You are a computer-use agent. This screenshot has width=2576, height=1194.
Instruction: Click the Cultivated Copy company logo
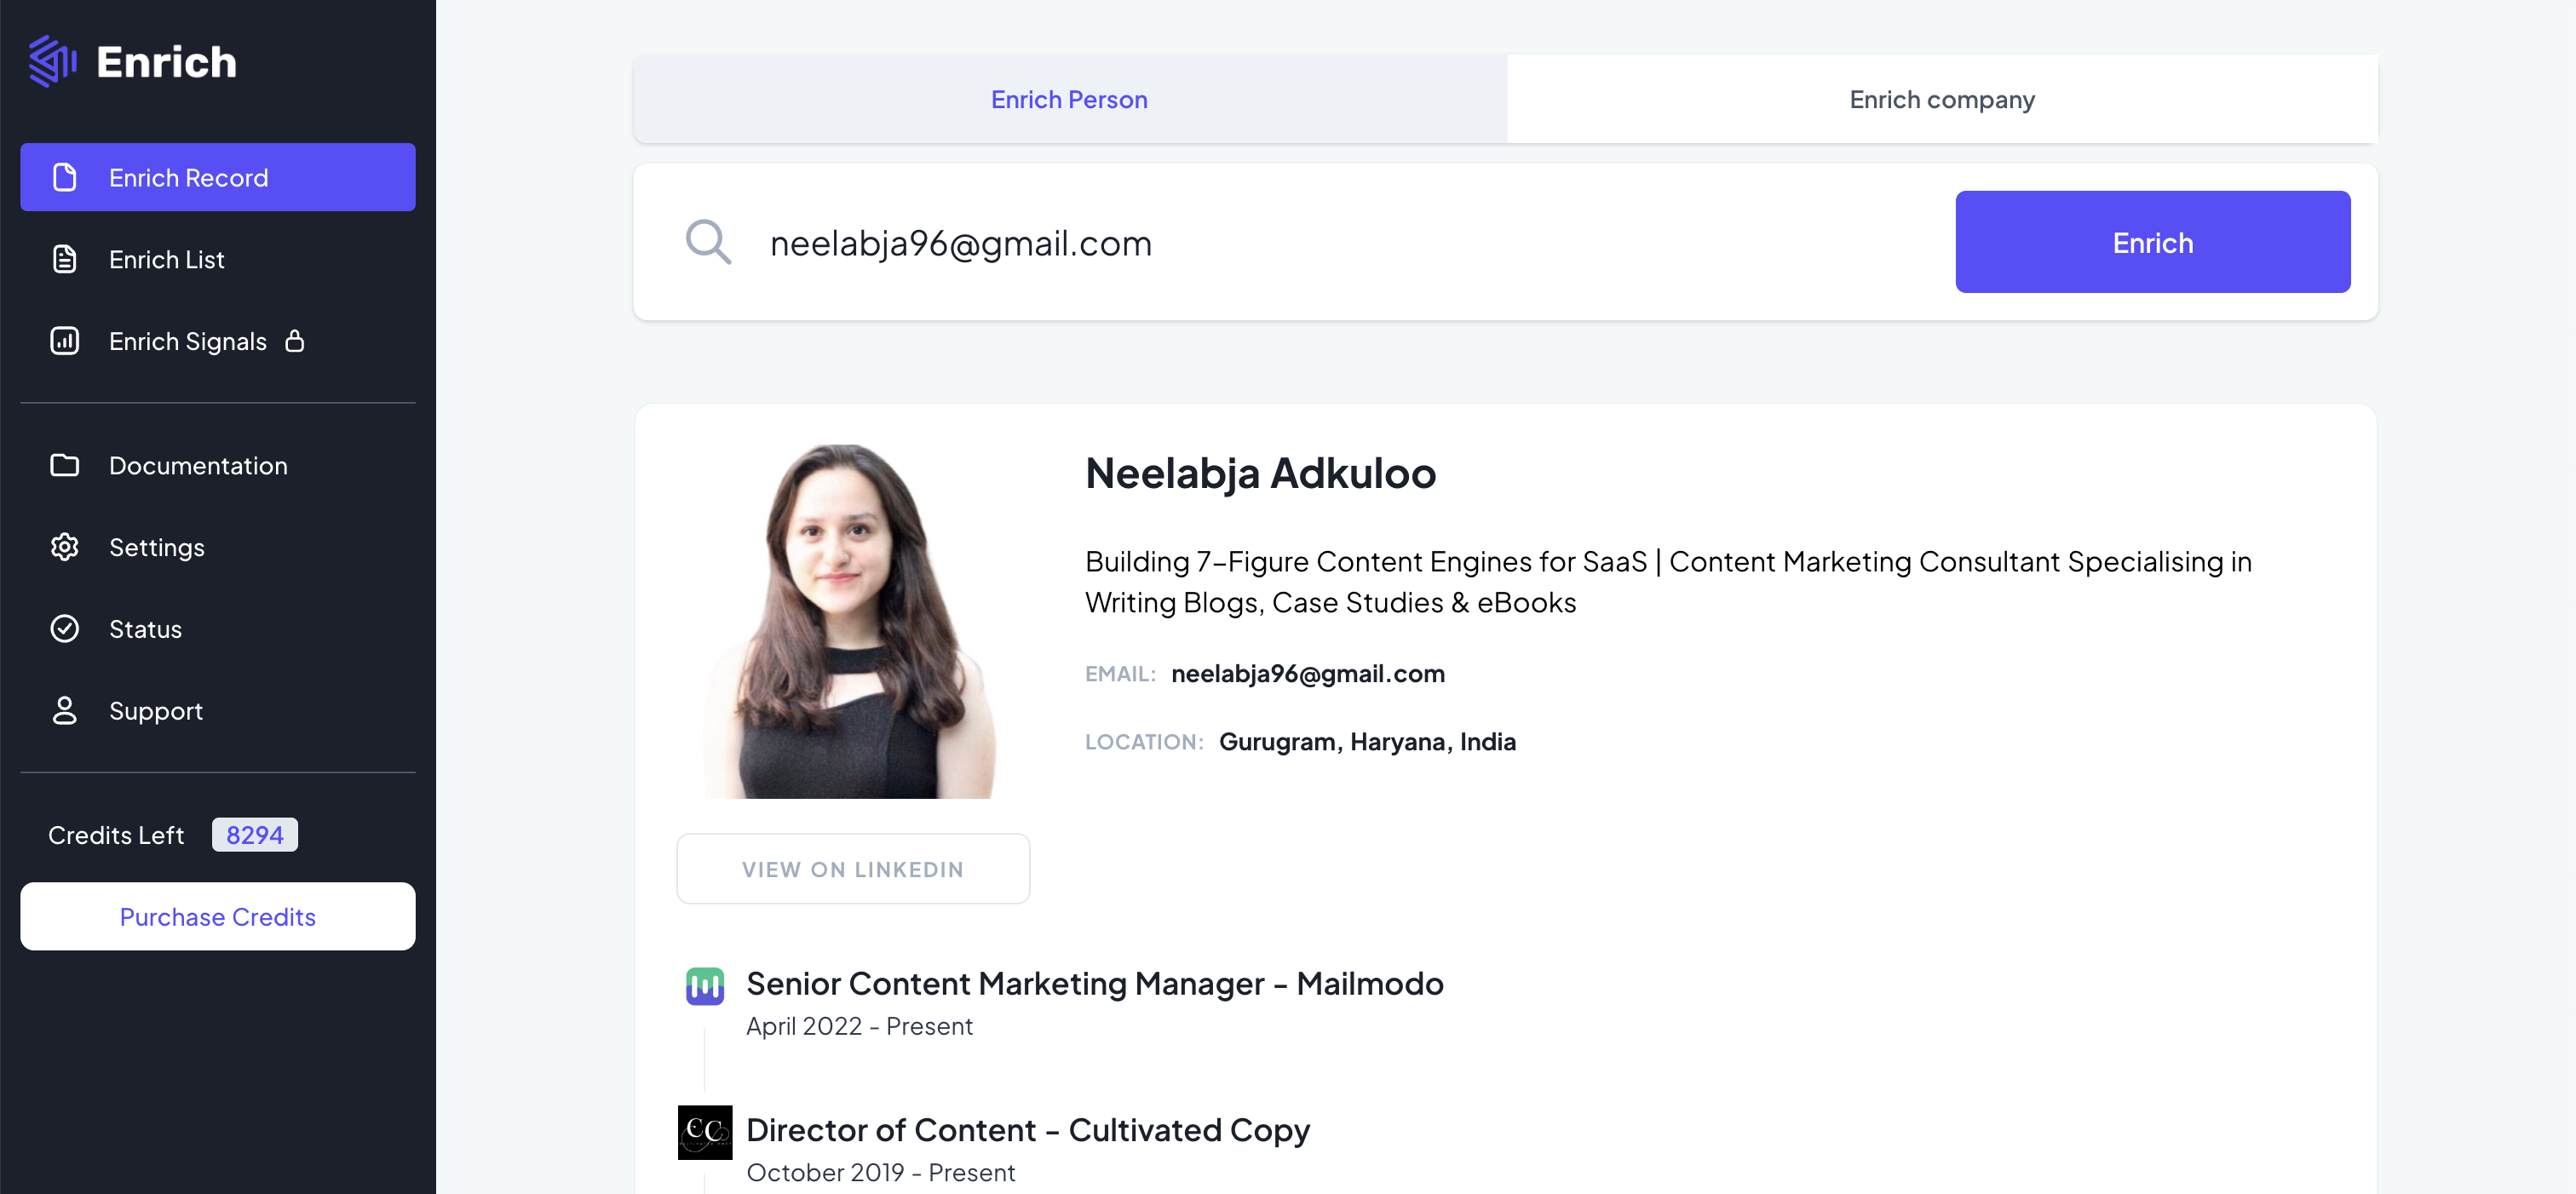pos(705,1132)
